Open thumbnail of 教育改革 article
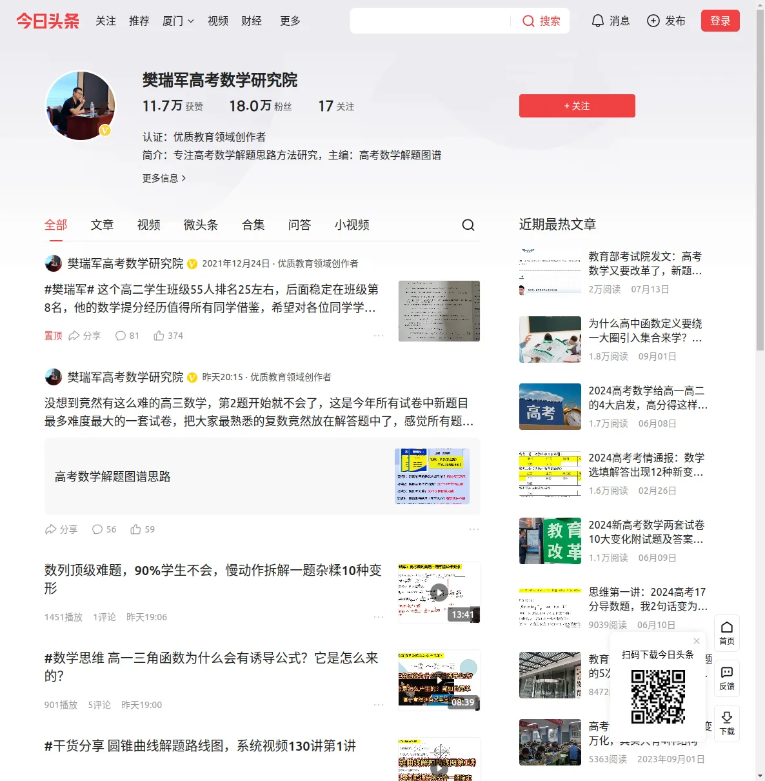Image resolution: width=765 pixels, height=781 pixels. (x=550, y=541)
